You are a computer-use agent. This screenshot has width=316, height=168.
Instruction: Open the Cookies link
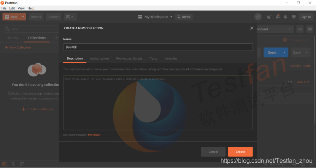pos(295,66)
